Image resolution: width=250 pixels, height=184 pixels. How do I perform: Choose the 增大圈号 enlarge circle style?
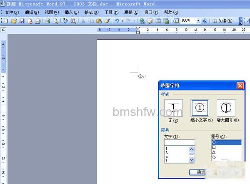(x=226, y=108)
